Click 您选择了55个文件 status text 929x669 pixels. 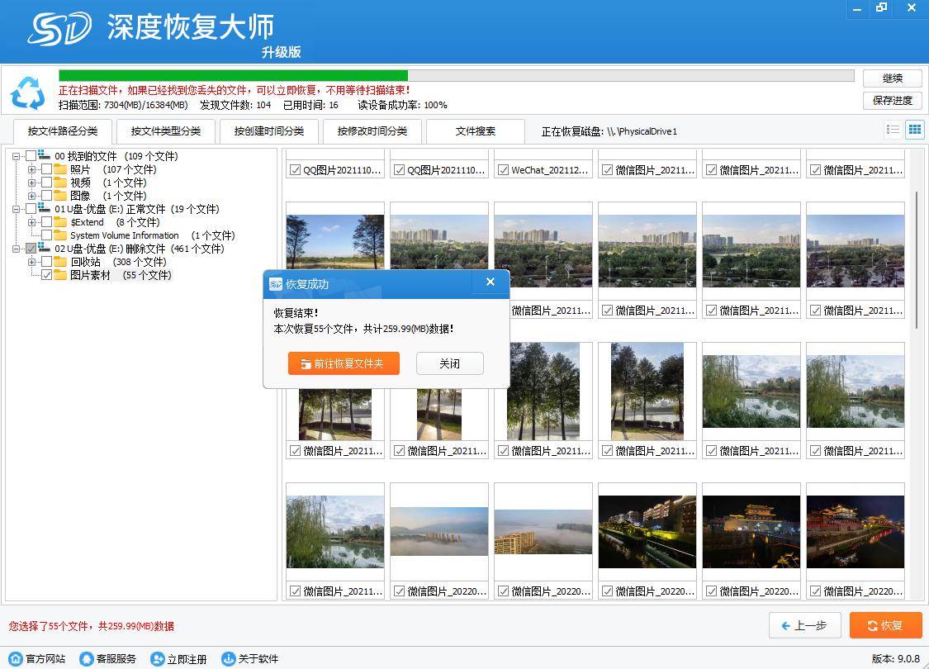tap(91, 626)
